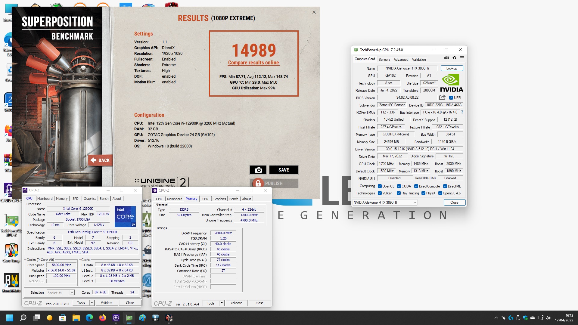Image resolution: width=578 pixels, height=325 pixels.
Task: Click the camera screenshot button in Superposition
Action: [x=258, y=170]
